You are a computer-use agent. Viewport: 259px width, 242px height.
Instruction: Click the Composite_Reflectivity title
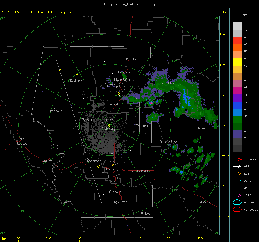click(129, 4)
